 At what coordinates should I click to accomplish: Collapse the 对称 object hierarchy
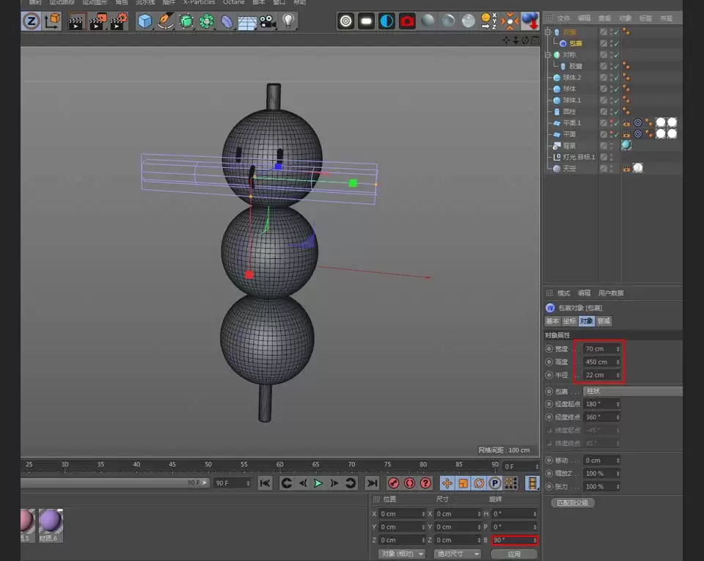point(549,54)
